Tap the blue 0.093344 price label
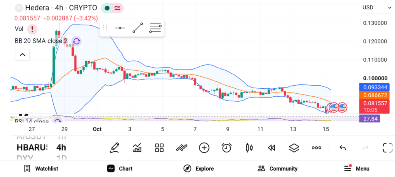 [x=374, y=88]
